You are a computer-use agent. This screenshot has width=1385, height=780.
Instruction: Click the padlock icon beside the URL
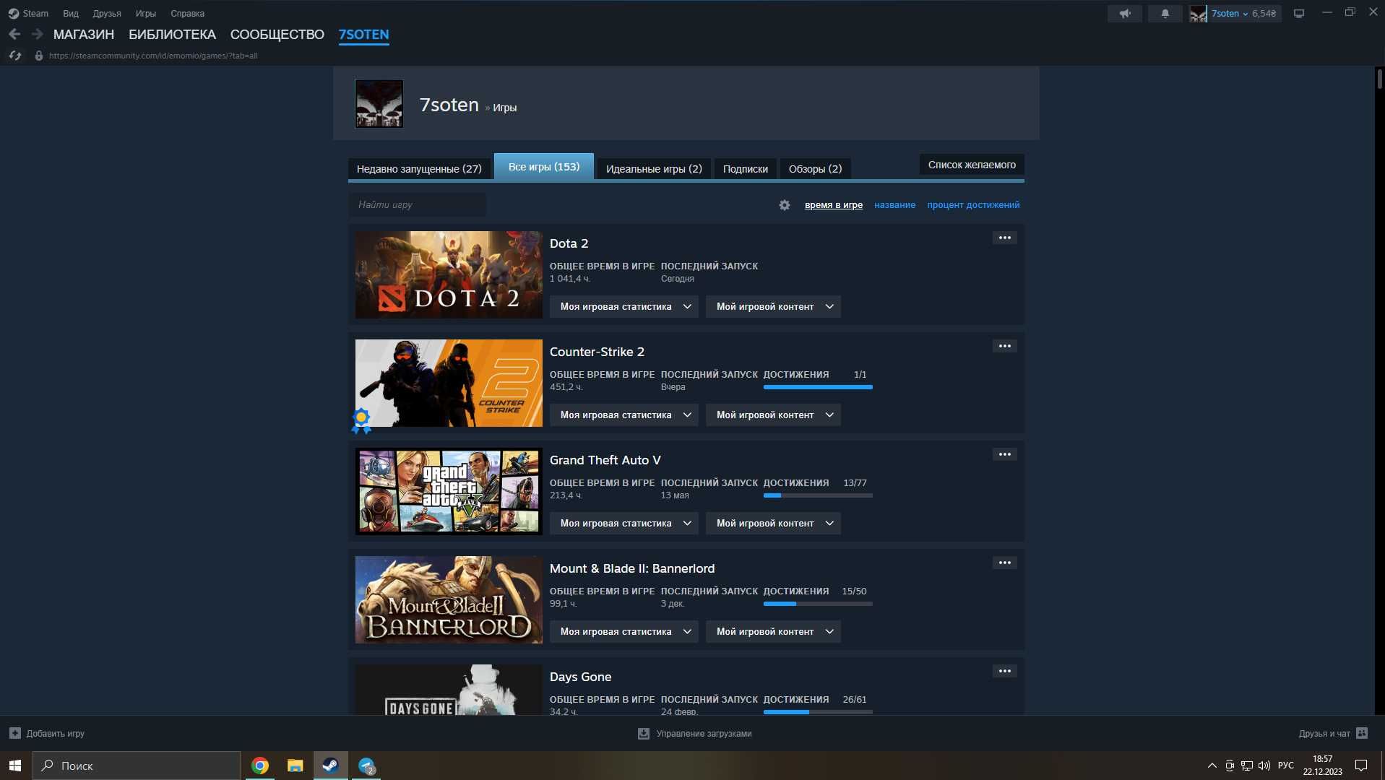point(39,56)
